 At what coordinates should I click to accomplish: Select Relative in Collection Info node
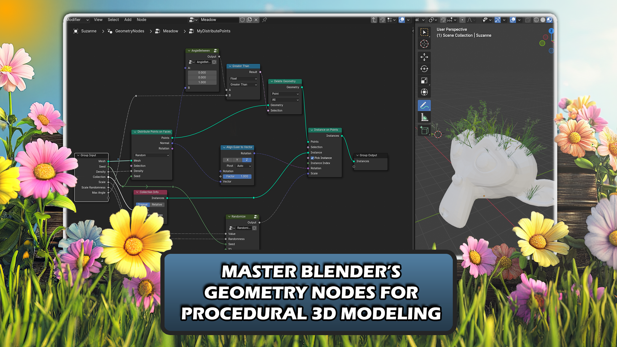click(x=157, y=205)
